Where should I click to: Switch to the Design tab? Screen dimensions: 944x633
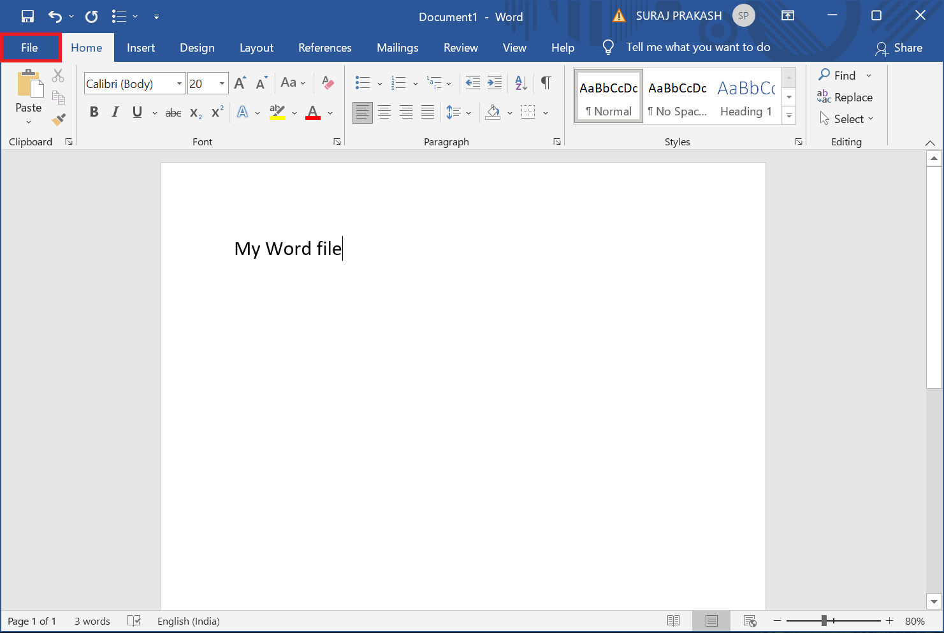(197, 48)
